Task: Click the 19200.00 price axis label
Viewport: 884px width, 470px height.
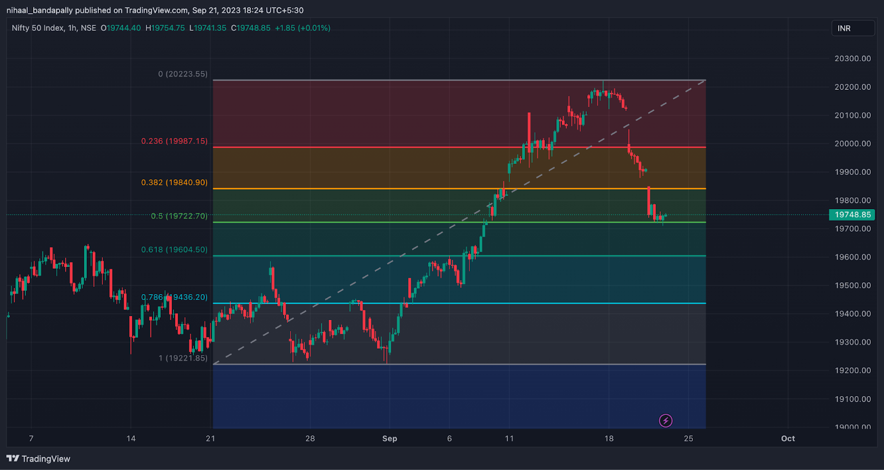Action: [x=853, y=371]
